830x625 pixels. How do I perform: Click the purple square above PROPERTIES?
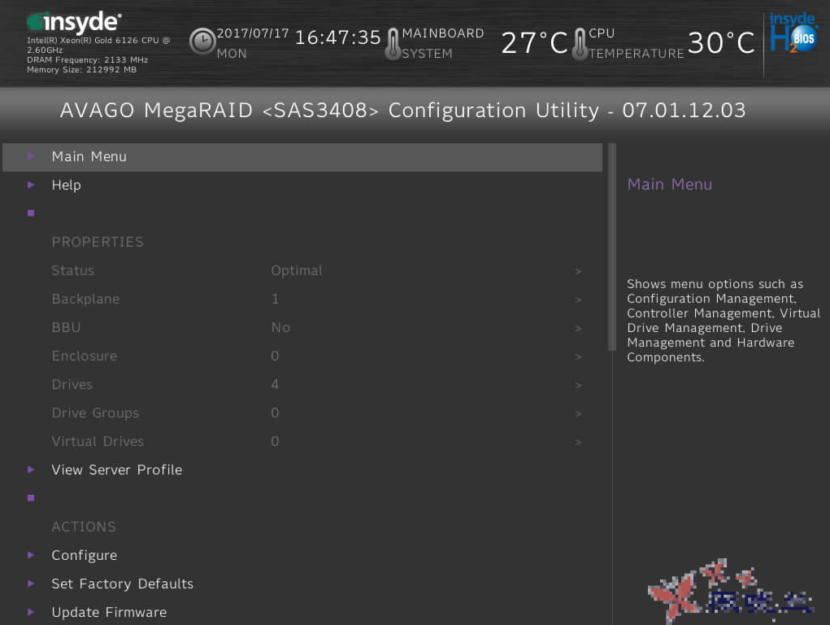(31, 213)
